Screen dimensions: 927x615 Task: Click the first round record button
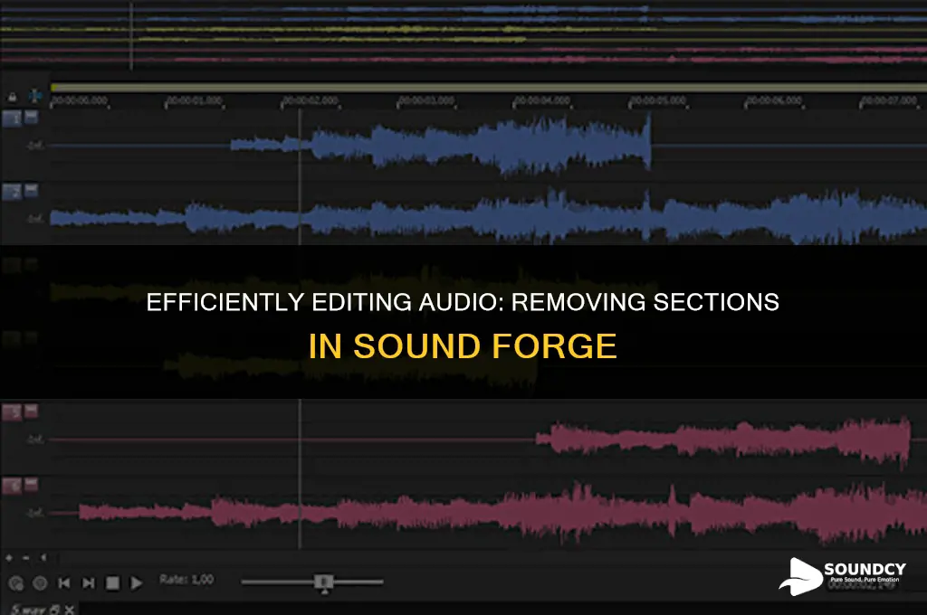(x=16, y=583)
